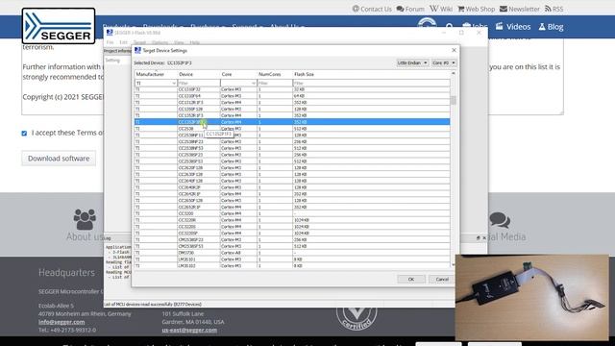Viewport: 615px width, 346px height.
Task: Toggle the I accept these Terms checkbox
Action: [x=24, y=134]
